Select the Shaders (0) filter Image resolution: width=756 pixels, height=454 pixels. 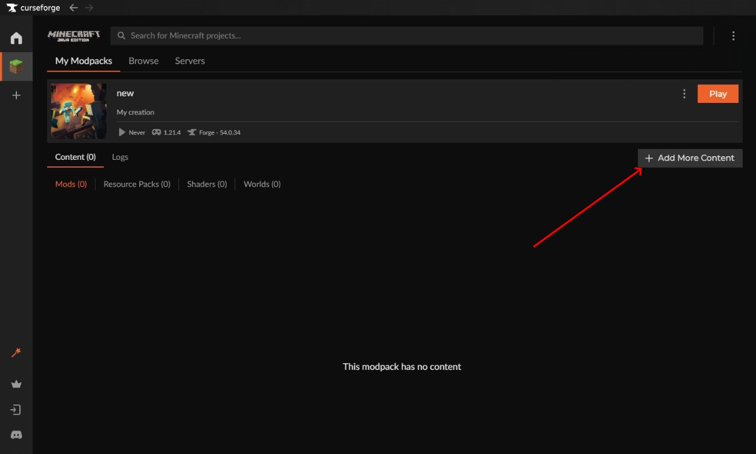207,184
